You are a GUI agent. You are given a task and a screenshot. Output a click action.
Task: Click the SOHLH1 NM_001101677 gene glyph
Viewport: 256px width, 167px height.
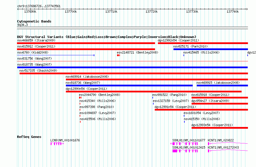point(184,144)
